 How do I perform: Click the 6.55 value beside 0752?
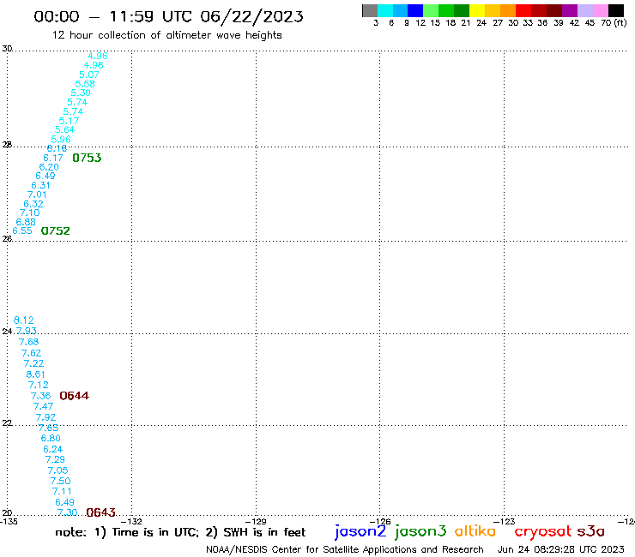pos(21,231)
